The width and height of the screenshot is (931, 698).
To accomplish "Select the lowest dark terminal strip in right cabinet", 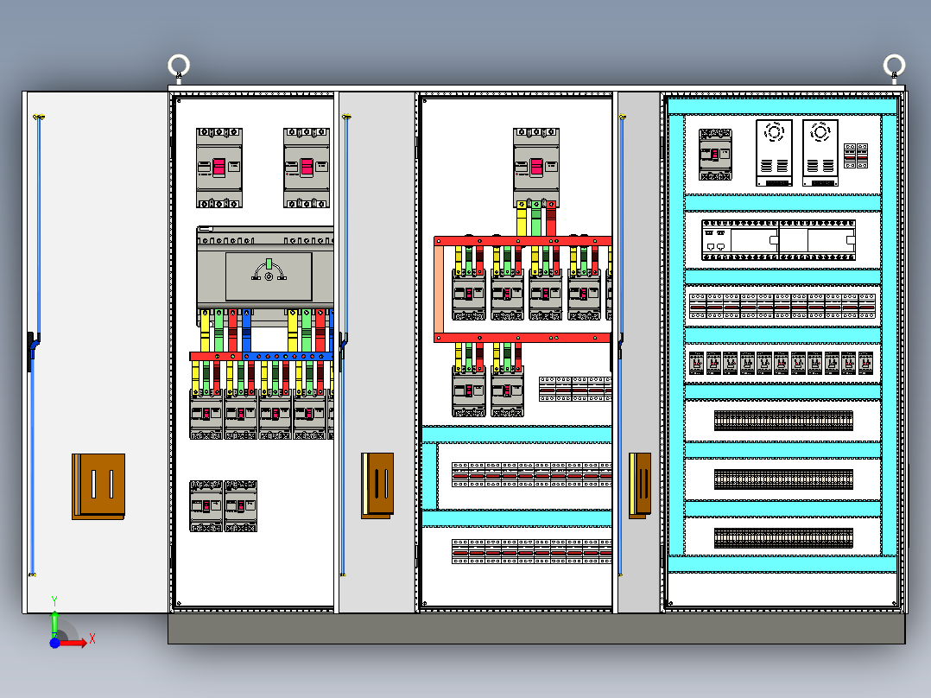I will click(x=784, y=538).
